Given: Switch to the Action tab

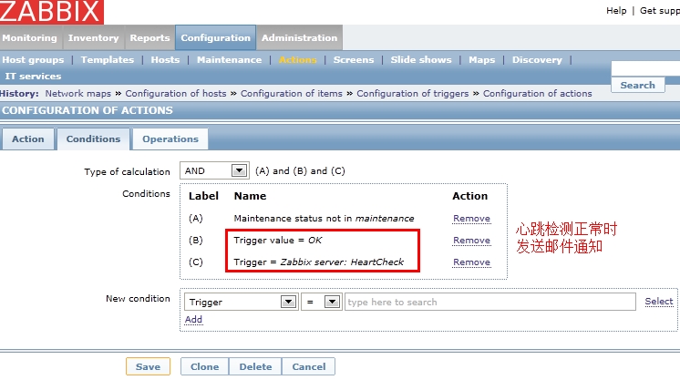Looking at the screenshot, I should tap(28, 139).
